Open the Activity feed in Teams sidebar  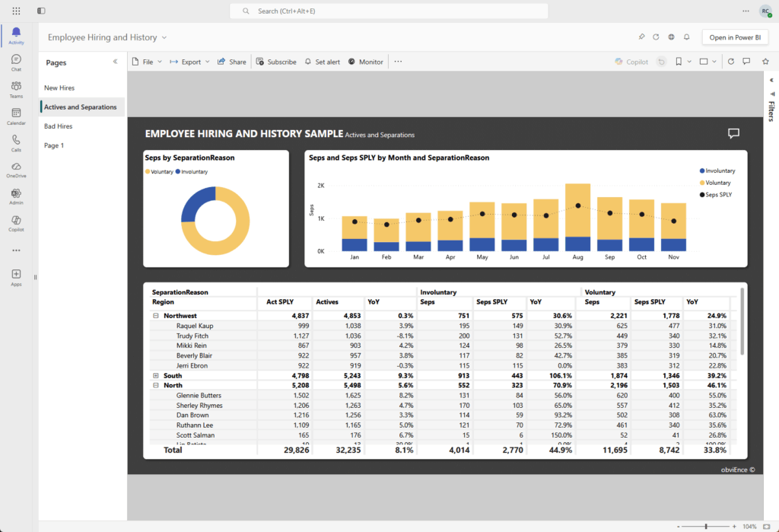coord(16,36)
